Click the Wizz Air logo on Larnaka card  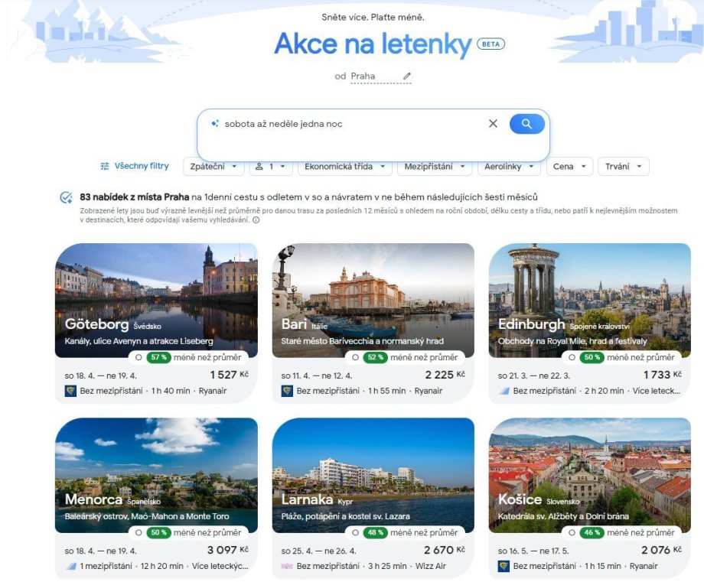point(287,566)
